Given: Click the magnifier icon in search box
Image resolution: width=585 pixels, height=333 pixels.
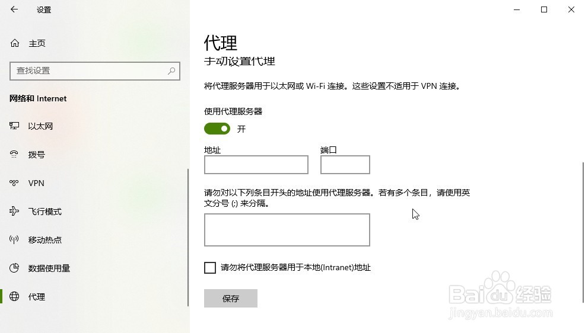Looking at the screenshot, I should (171, 71).
